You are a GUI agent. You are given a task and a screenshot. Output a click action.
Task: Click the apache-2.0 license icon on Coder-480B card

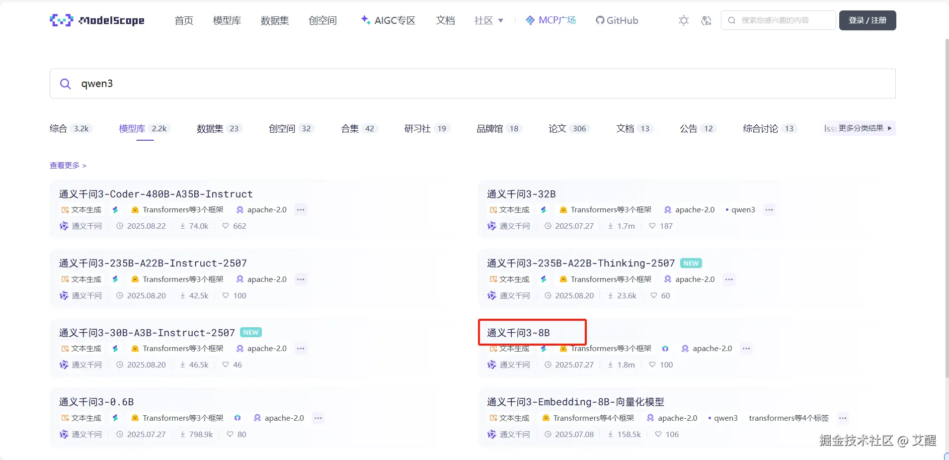point(239,209)
